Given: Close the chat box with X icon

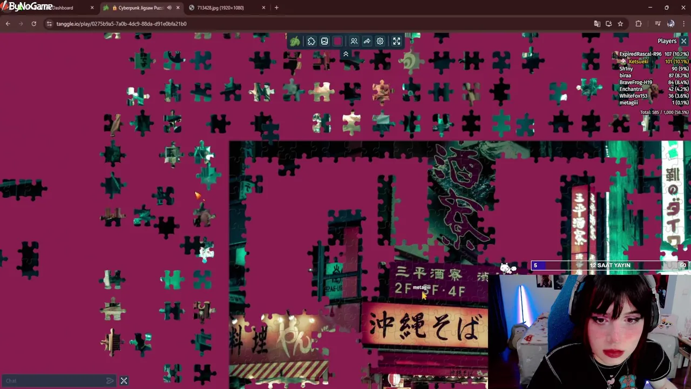Looking at the screenshot, I should coord(124,381).
